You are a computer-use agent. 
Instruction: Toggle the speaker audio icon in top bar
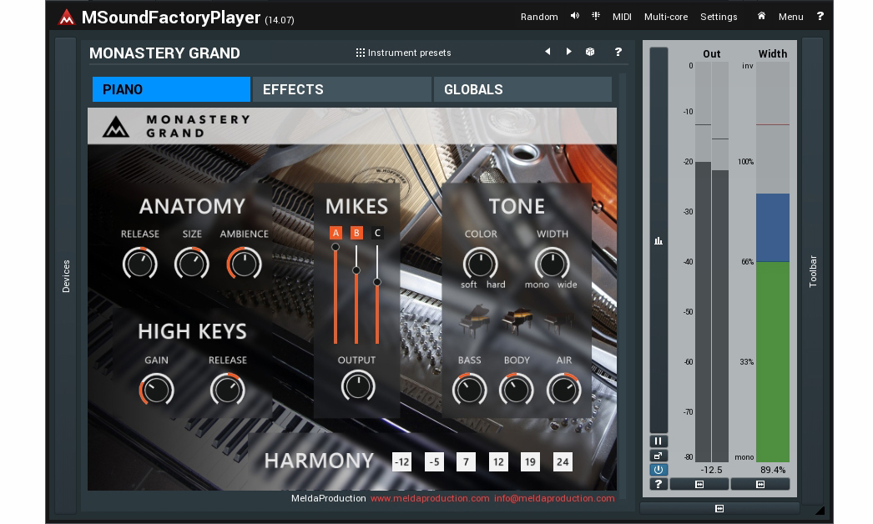pos(574,16)
